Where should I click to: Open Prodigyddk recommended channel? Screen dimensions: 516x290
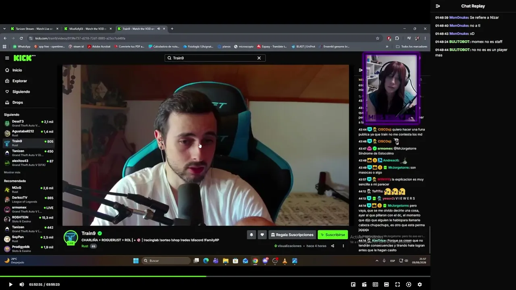coord(29,249)
